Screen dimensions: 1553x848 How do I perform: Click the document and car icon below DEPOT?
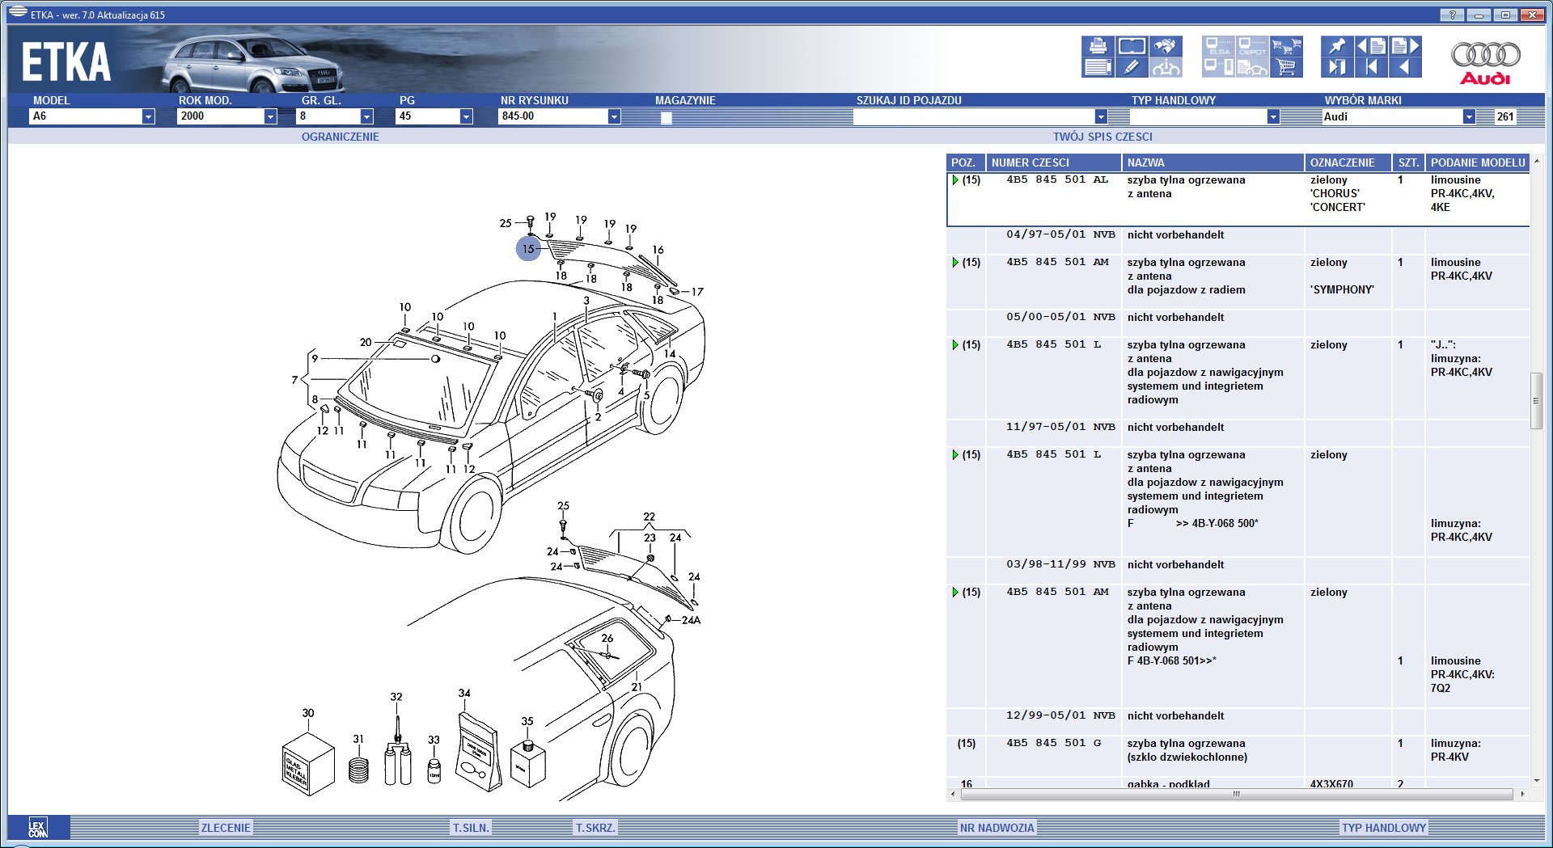[x=1252, y=67]
